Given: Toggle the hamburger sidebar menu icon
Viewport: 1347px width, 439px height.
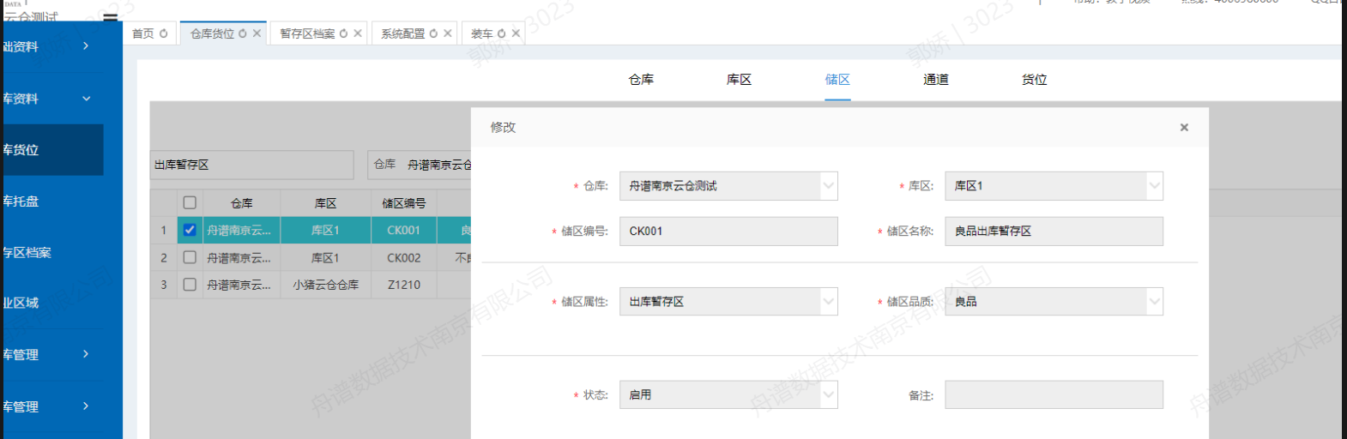Looking at the screenshot, I should 110,17.
